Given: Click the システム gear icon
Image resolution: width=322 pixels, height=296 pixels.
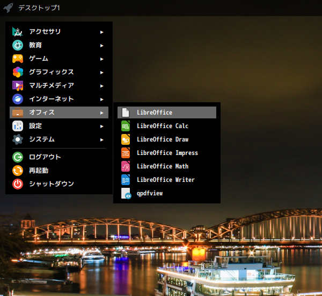Looking at the screenshot, I should [x=18, y=139].
